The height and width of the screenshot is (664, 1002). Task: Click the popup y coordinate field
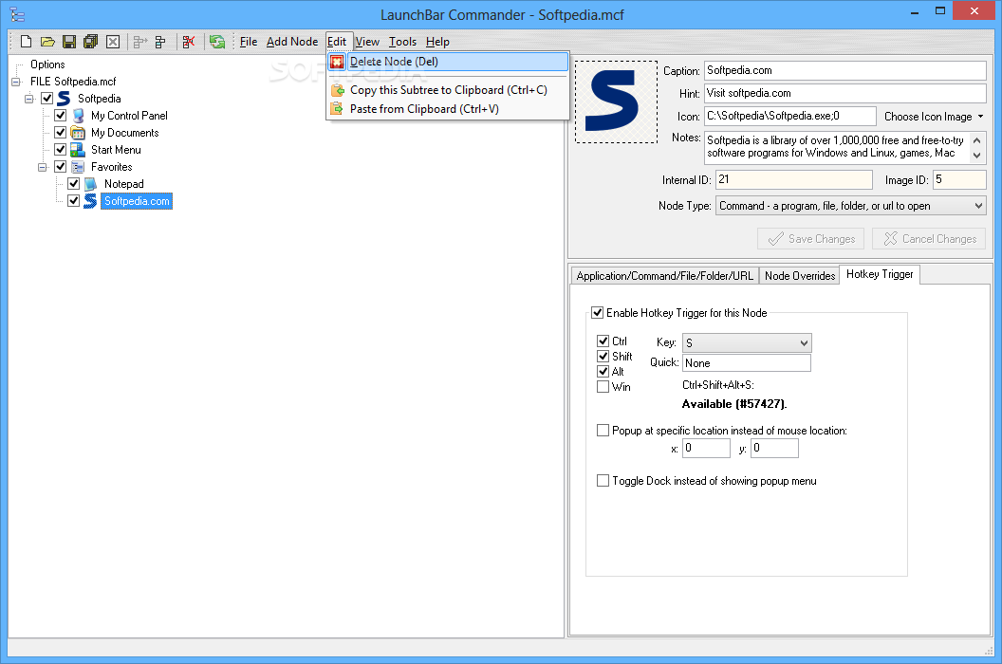point(774,448)
